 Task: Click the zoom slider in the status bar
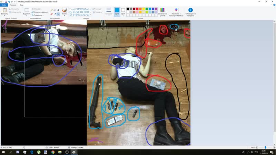[265, 147]
